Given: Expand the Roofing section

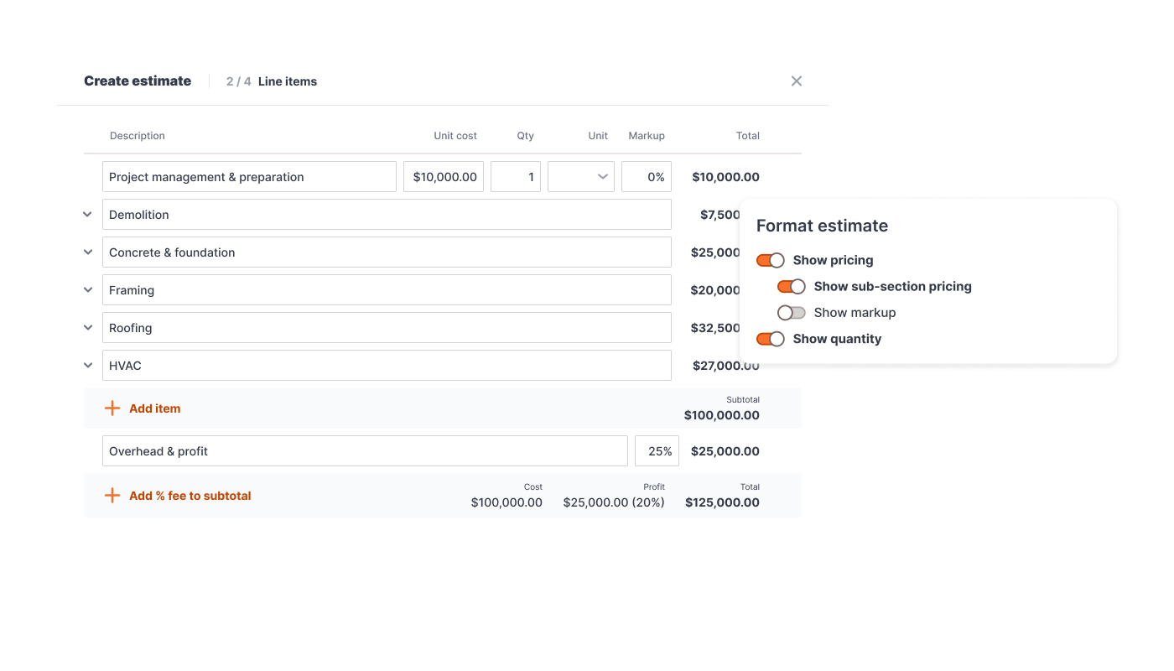Looking at the screenshot, I should (88, 328).
